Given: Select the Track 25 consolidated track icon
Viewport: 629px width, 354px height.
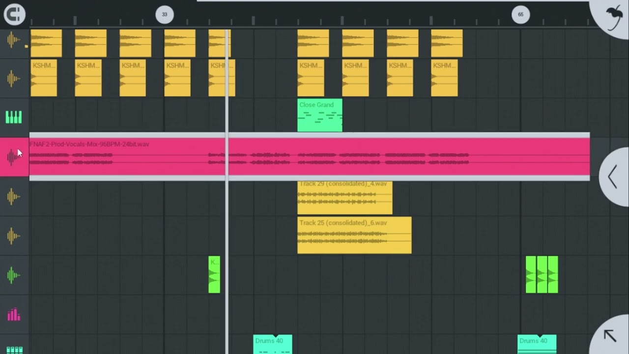Looking at the screenshot, I should (x=14, y=236).
